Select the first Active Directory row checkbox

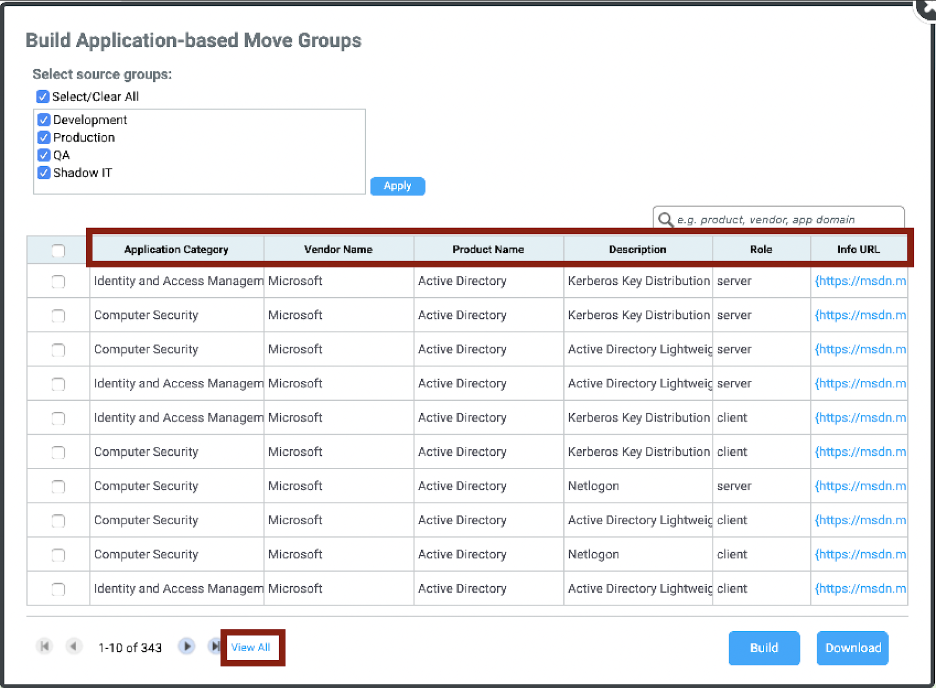pyautogui.click(x=58, y=282)
